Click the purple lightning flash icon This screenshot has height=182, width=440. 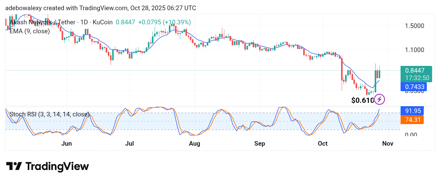[x=379, y=99]
